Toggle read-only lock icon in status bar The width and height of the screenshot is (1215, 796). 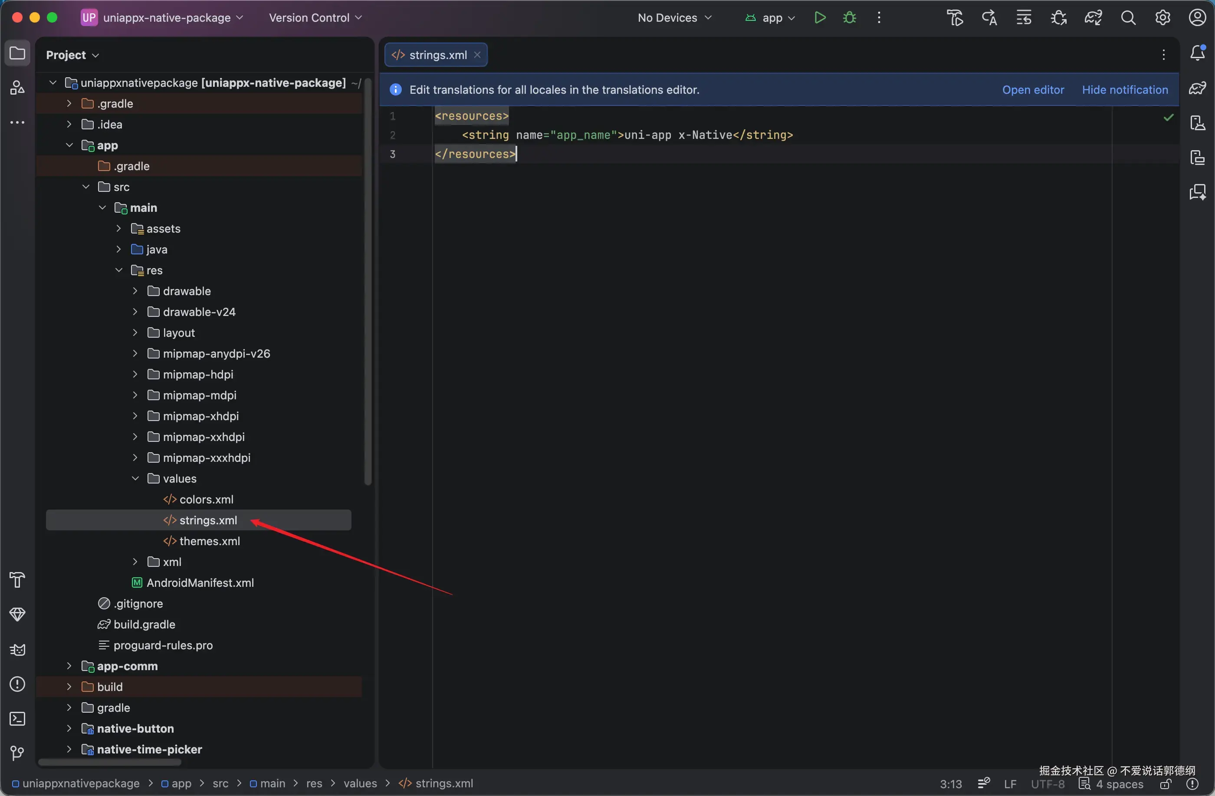[x=1166, y=784]
